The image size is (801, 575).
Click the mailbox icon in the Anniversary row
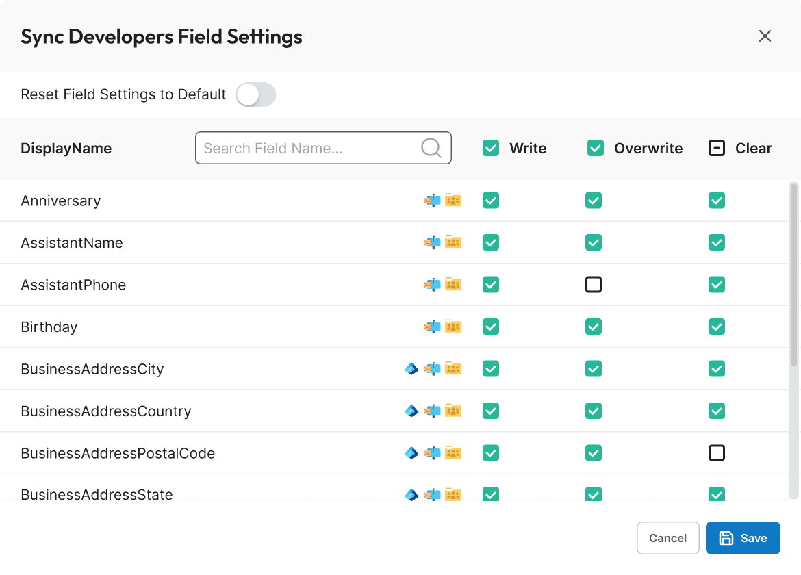(x=432, y=201)
